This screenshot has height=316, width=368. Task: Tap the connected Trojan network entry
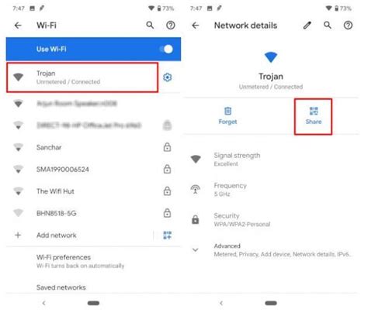click(82, 77)
